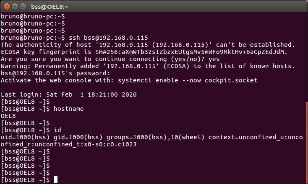Click the first bruno@bruno-pc prompt
The height and width of the screenshot is (184, 308).
tap(33, 16)
